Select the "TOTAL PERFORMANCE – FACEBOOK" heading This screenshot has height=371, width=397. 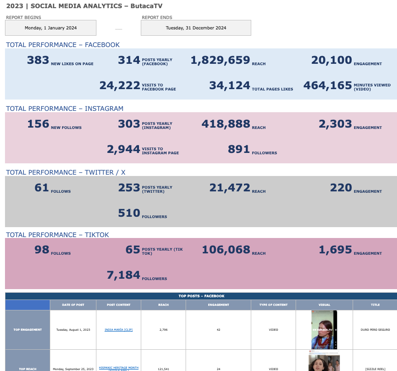click(63, 45)
